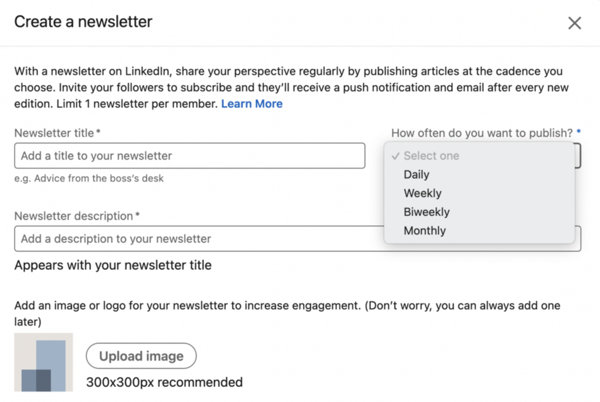The height and width of the screenshot is (402, 600).
Task: Choose Weekly from the frequency dropdown
Action: pyautogui.click(x=422, y=193)
